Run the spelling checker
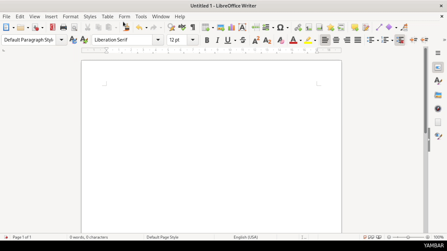The width and height of the screenshot is (447, 251). click(182, 27)
